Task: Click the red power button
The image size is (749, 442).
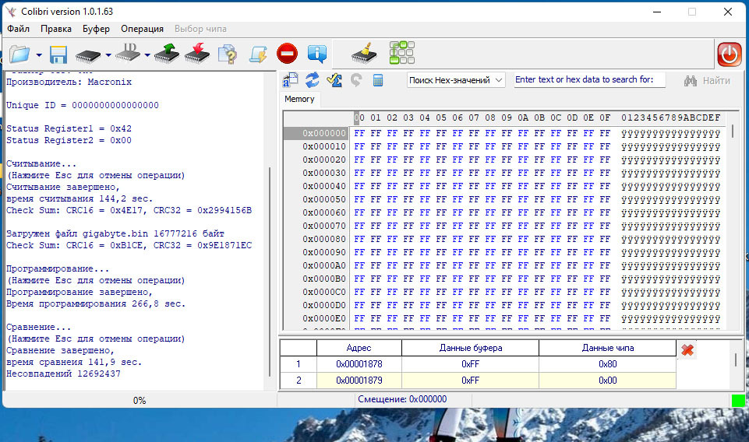Action: pos(730,54)
